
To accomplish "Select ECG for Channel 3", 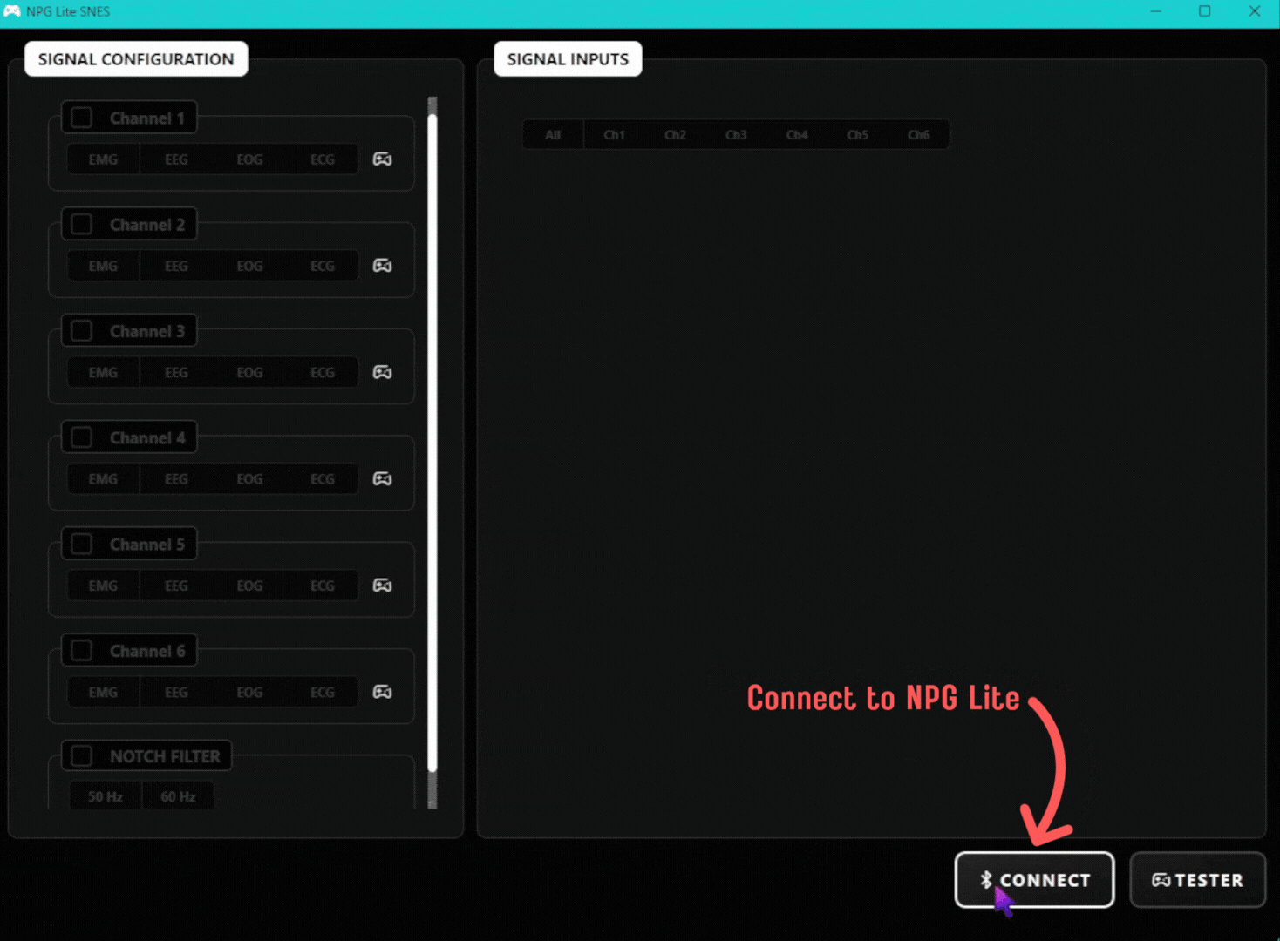I will click(x=323, y=372).
